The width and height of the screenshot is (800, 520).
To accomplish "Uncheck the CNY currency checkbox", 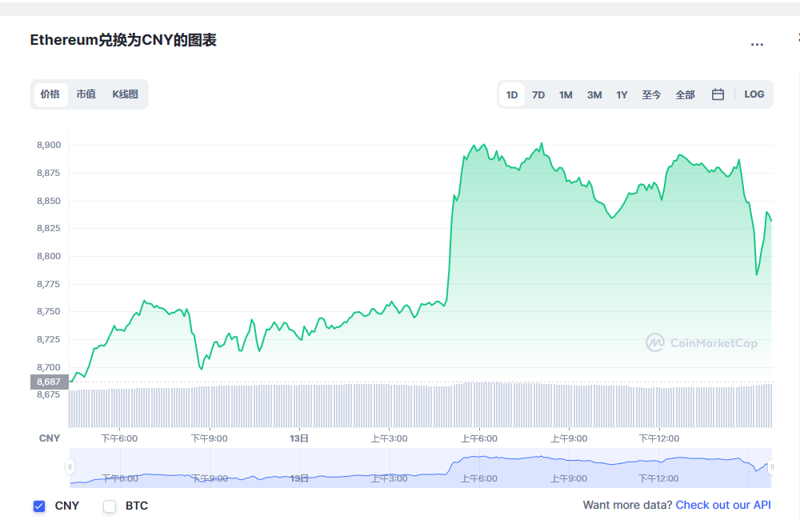I will click(x=39, y=506).
